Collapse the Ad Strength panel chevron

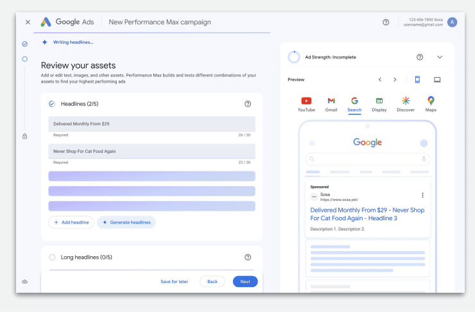[x=440, y=57]
